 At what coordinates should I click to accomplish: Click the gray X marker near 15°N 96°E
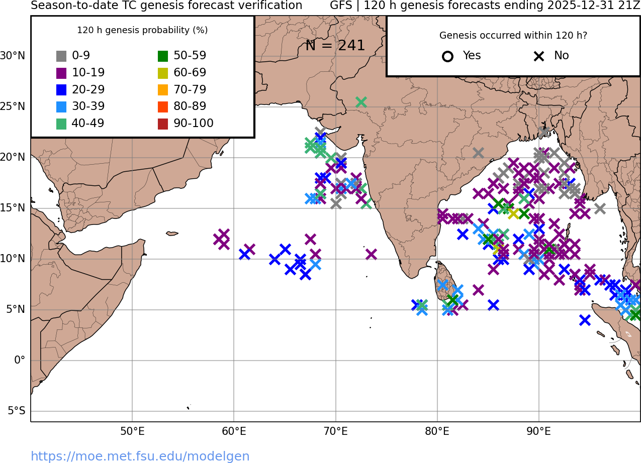599,208
